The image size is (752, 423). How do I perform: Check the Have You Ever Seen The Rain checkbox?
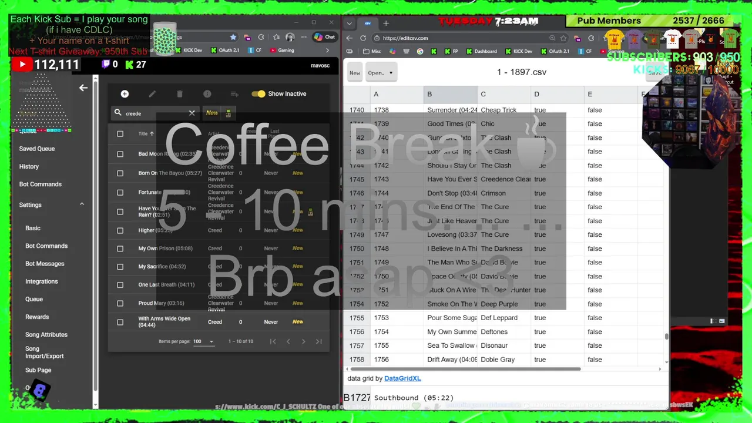pyautogui.click(x=120, y=211)
